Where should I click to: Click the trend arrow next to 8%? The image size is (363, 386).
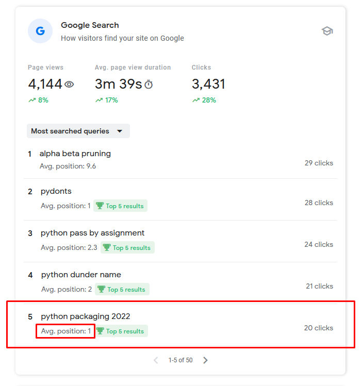(32, 100)
